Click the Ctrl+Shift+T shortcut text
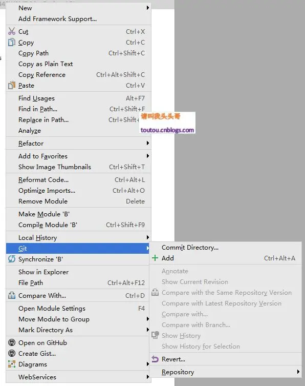The width and height of the screenshot is (305, 386). [127, 167]
